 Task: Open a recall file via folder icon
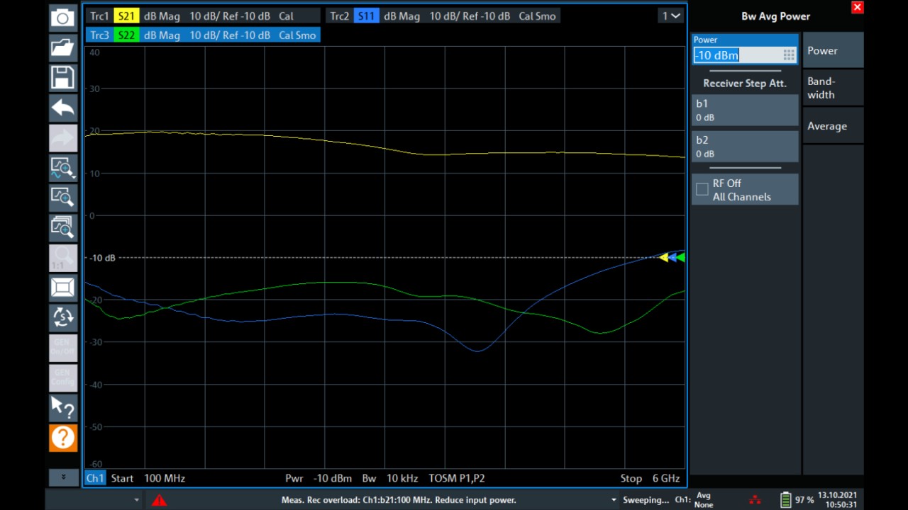point(62,48)
